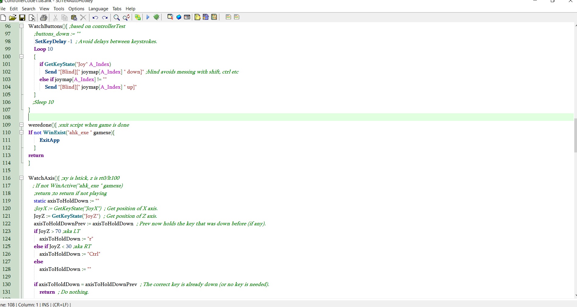Run the script with the blue play icon

click(148, 17)
